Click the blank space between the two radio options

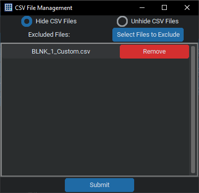97,21
